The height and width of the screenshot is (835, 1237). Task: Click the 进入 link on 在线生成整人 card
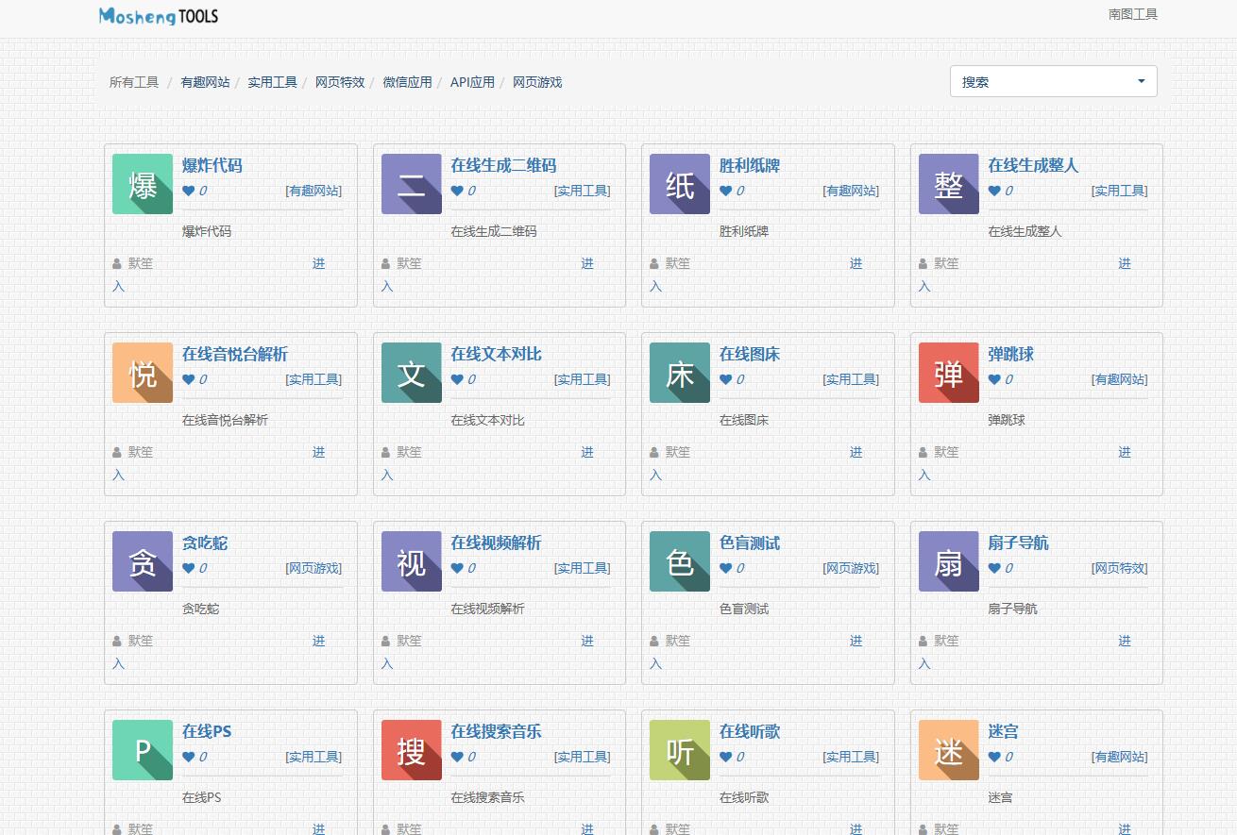pos(1124,264)
